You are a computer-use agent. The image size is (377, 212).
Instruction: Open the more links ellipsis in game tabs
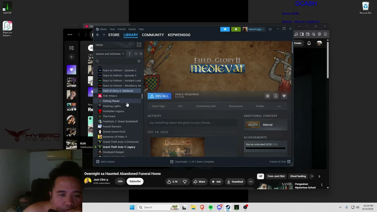point(279,106)
